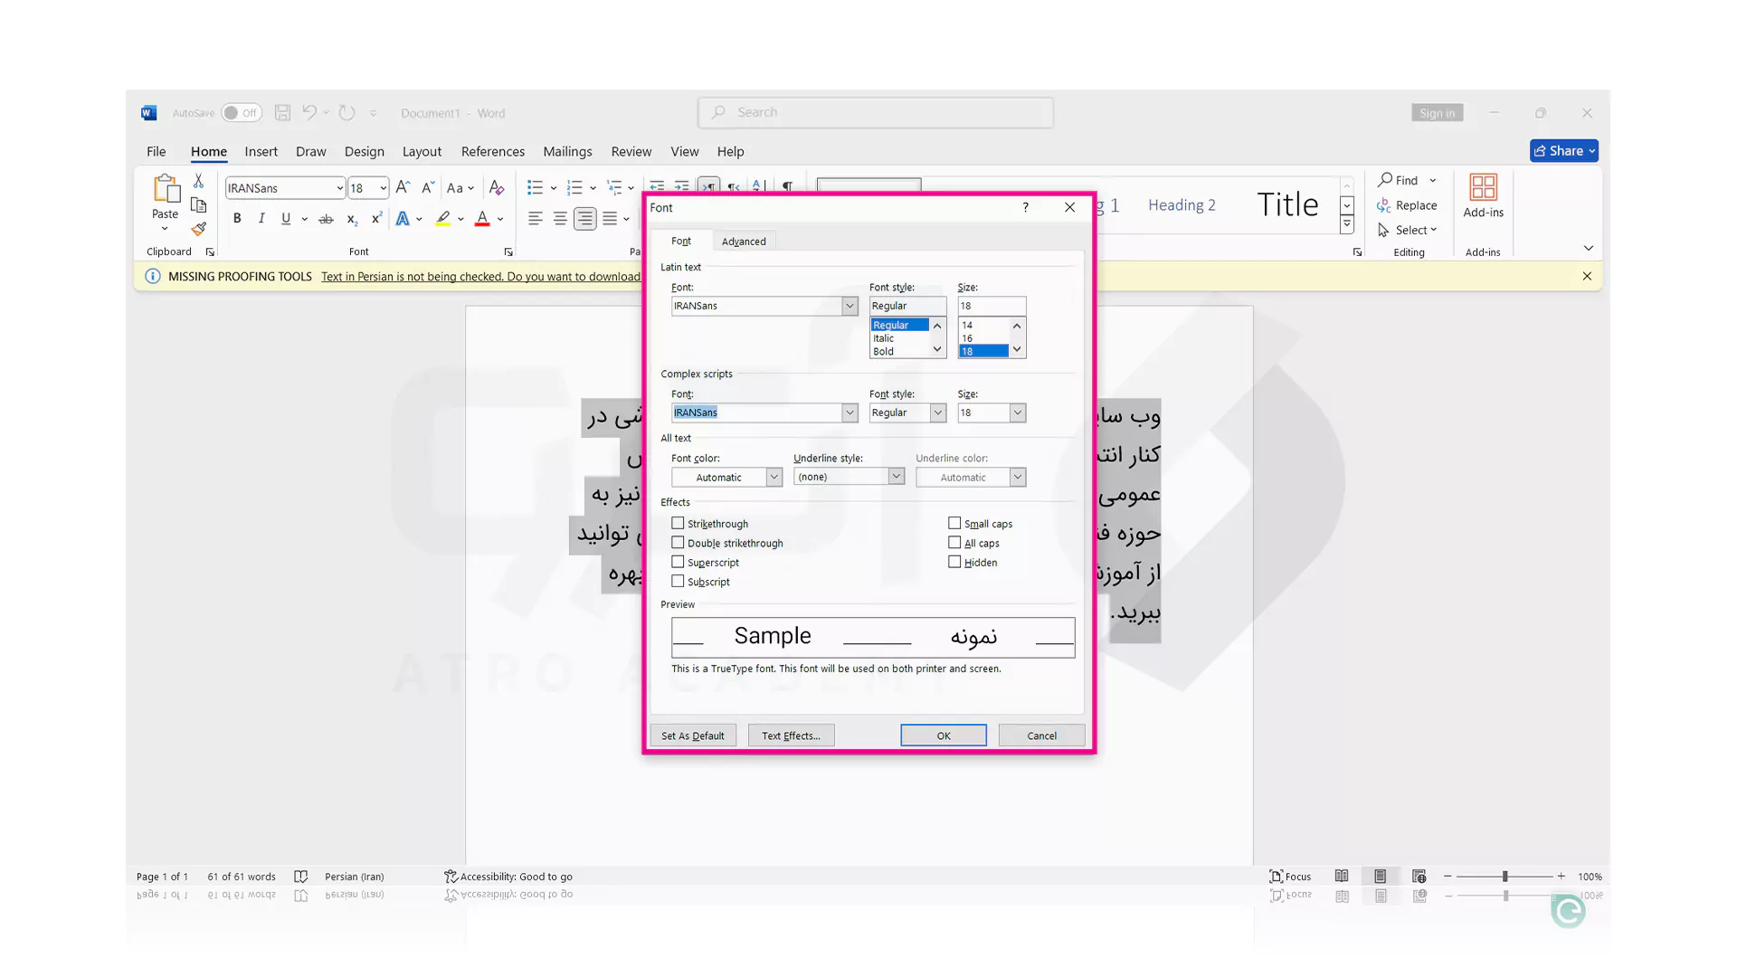Open Complex scripts Size dropdown
Viewport: 1737px width, 977px height.
click(1018, 413)
